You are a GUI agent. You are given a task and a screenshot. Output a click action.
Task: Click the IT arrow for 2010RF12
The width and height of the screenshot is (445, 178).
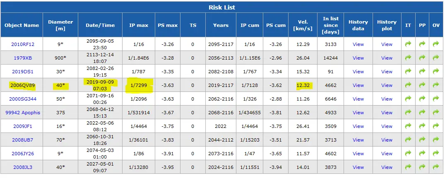point(408,44)
